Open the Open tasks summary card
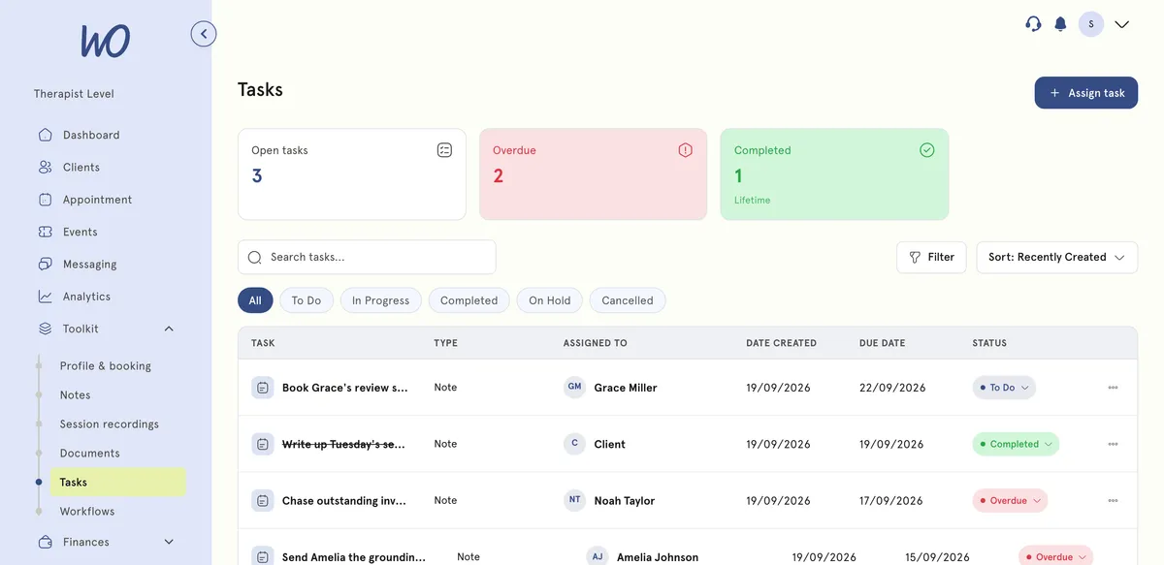Screen dimensions: 1164x565 (x=352, y=174)
